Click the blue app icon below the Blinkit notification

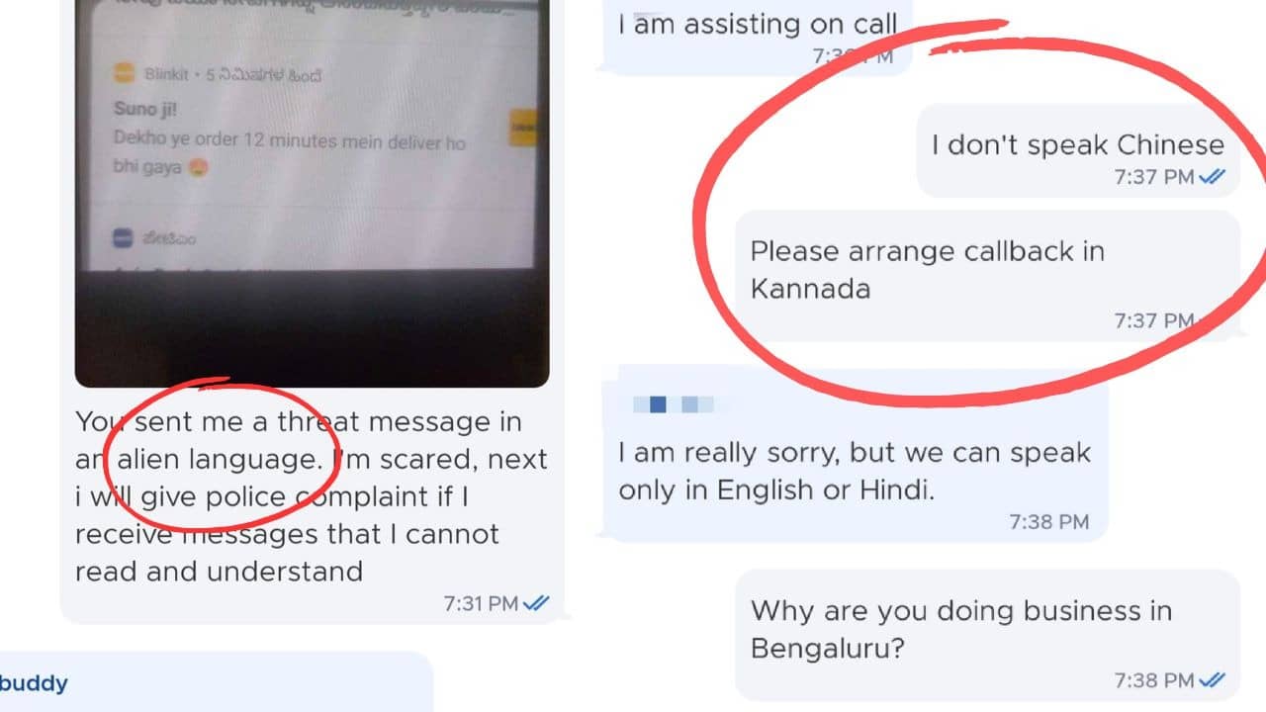pyautogui.click(x=124, y=238)
